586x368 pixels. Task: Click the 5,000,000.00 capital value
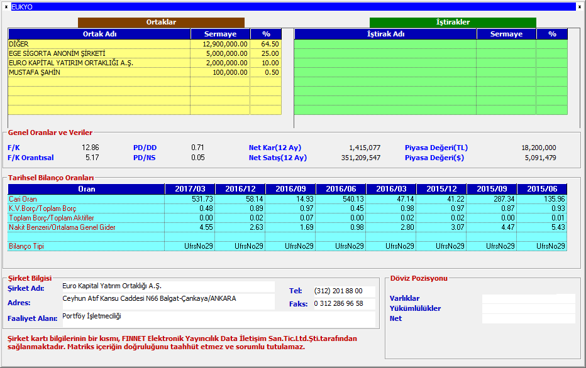[x=226, y=53]
